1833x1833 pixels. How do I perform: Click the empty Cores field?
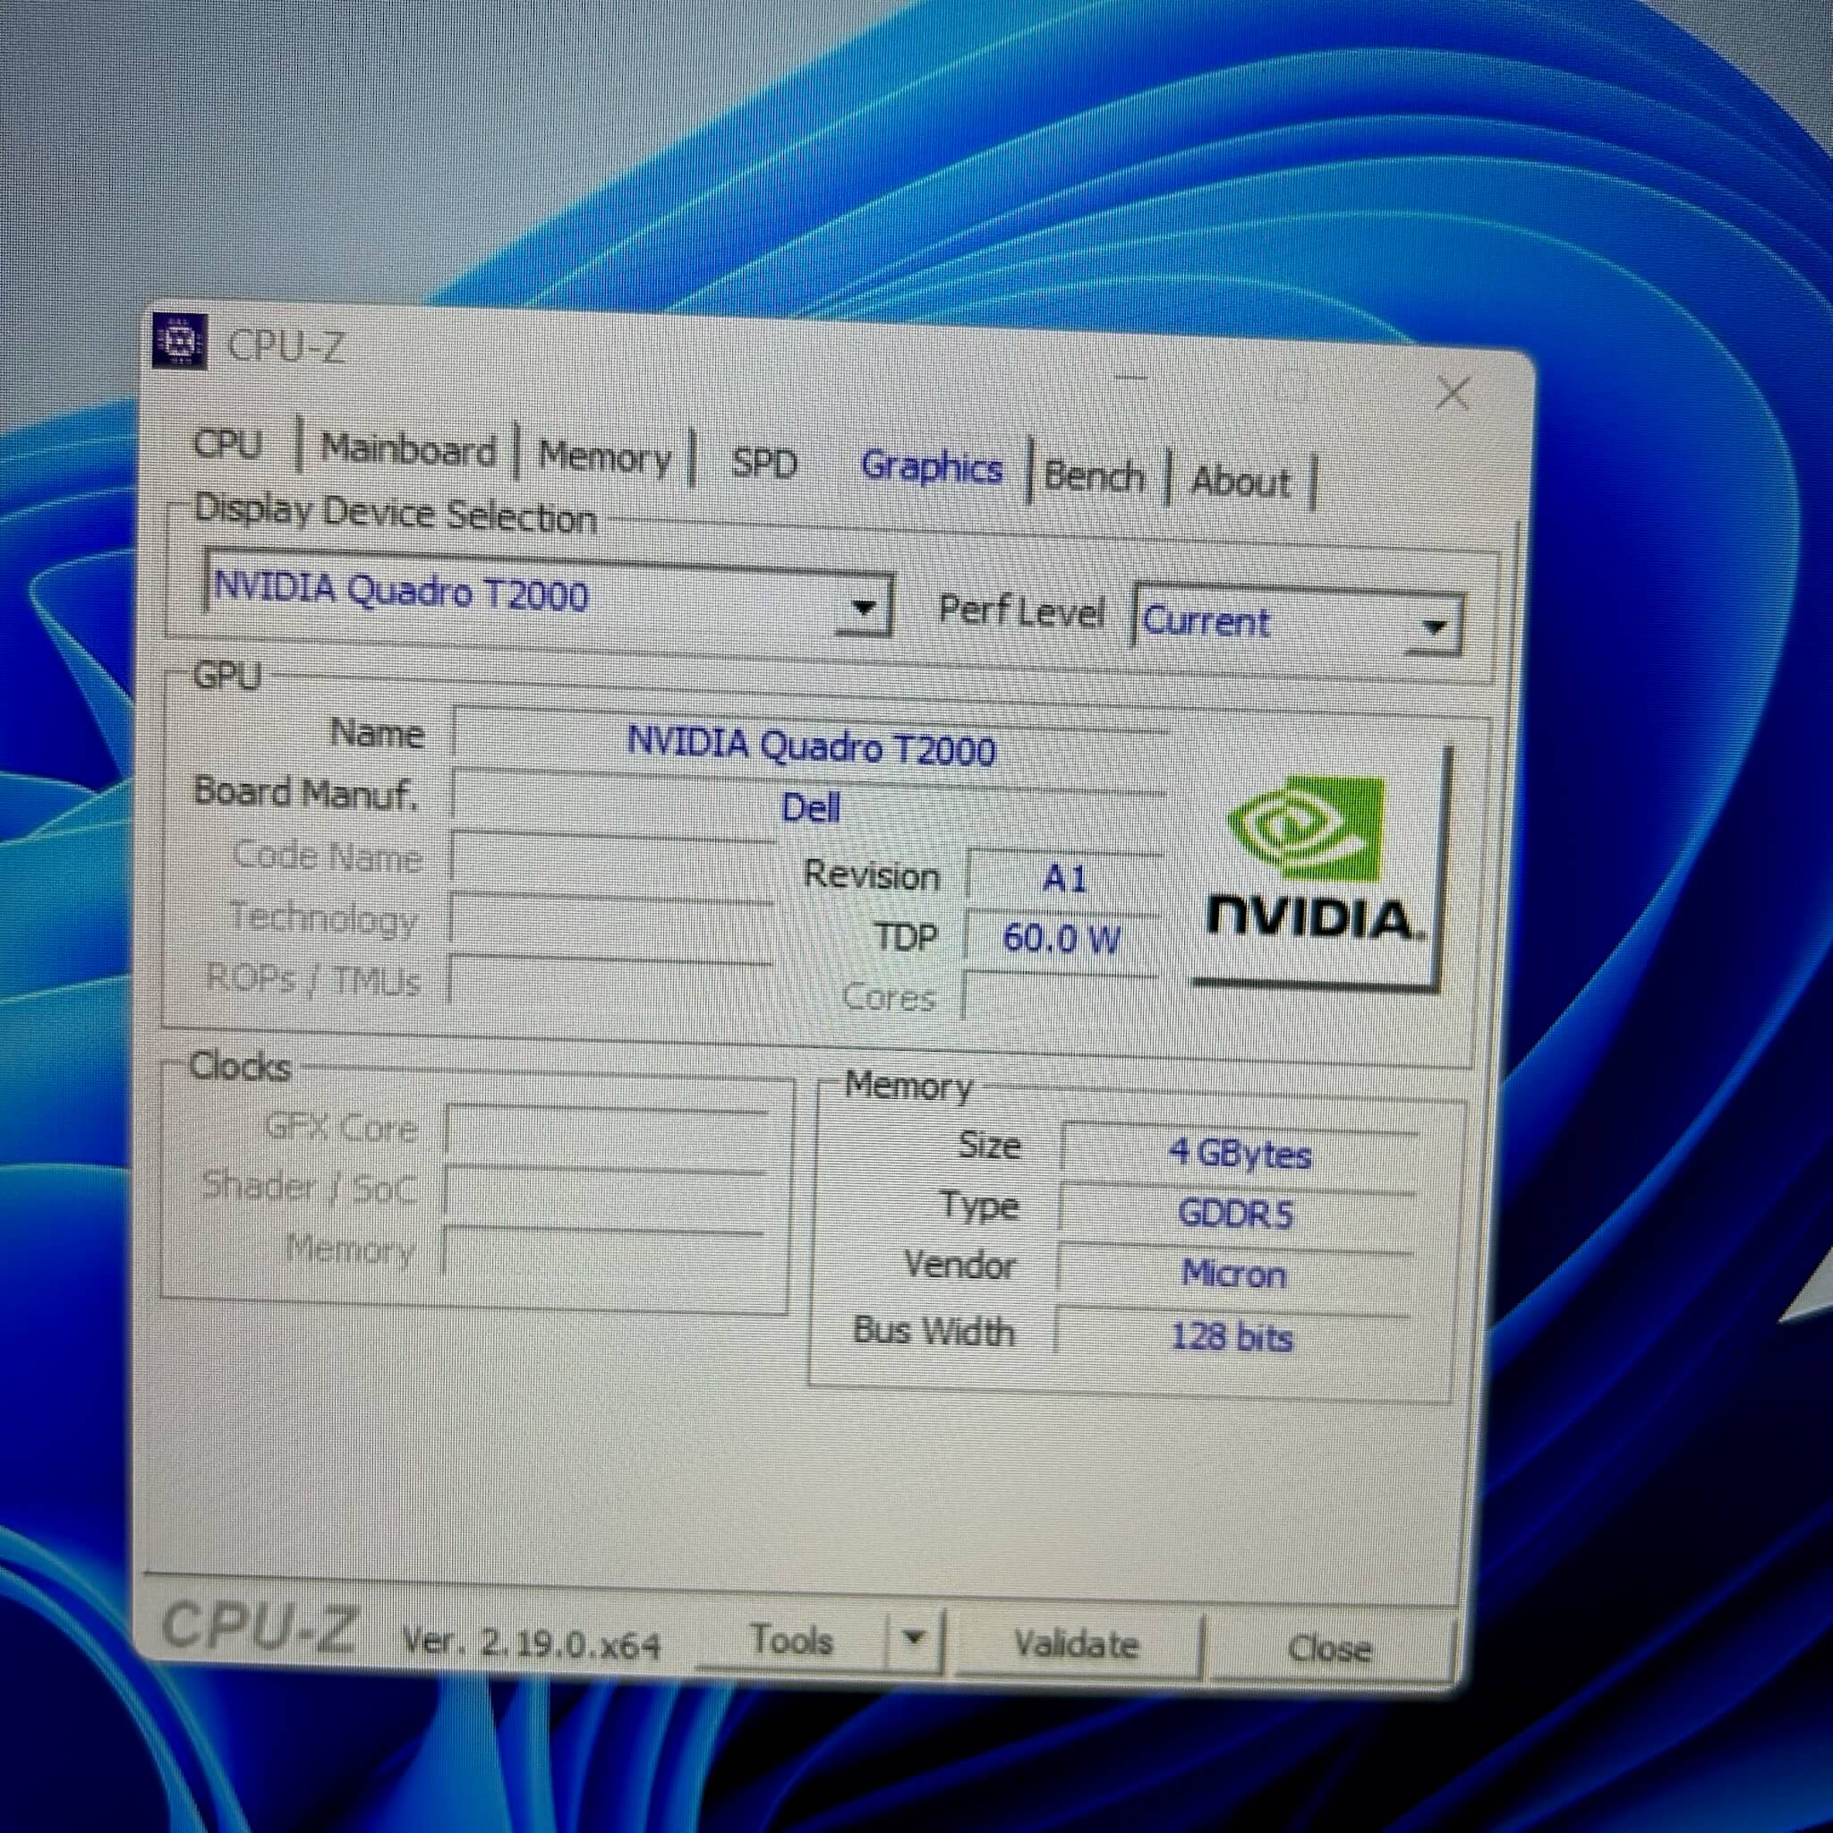[1059, 997]
